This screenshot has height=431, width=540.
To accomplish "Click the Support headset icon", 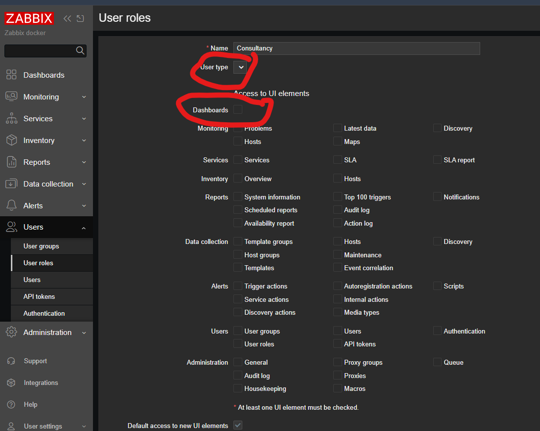I will point(11,361).
